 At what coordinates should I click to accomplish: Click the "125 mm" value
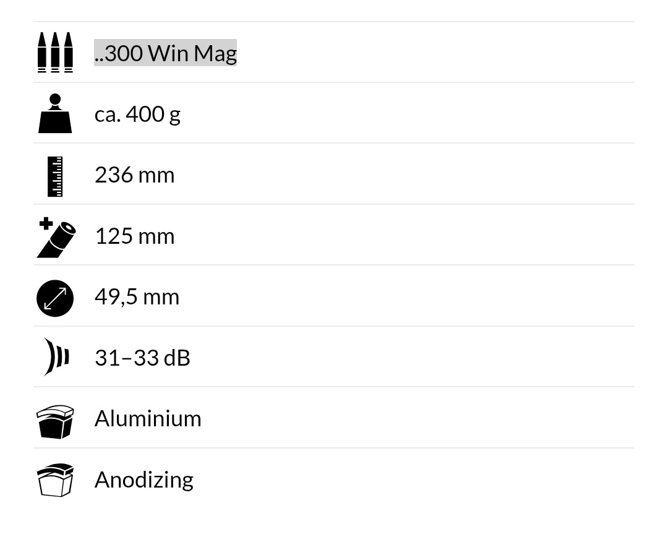[x=134, y=236]
